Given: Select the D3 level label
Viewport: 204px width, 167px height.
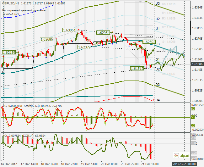Looking at the screenshot, I should click(x=158, y=85).
